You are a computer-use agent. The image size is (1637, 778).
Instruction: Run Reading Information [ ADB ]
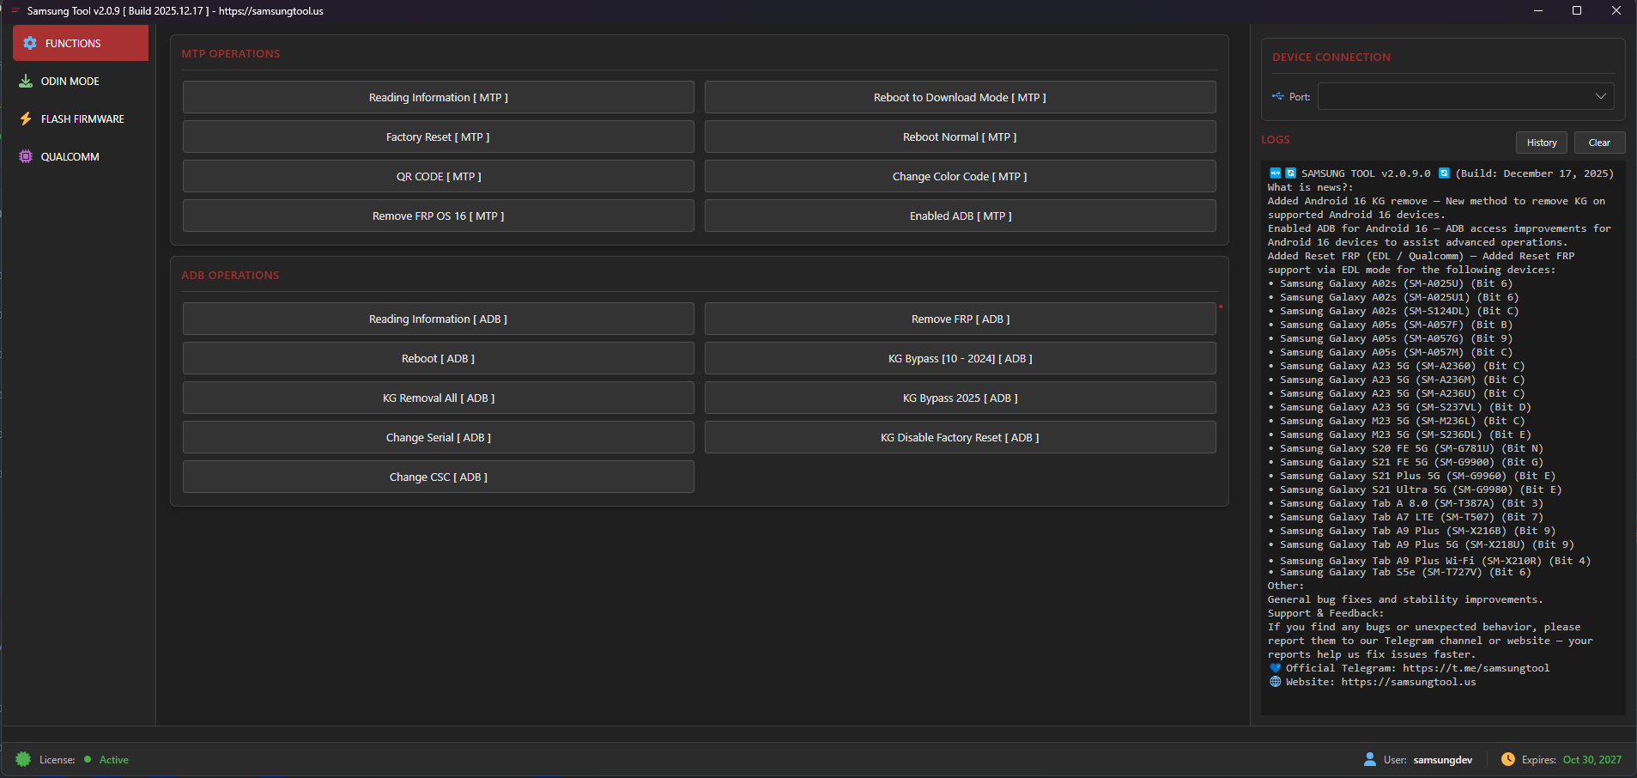438,319
